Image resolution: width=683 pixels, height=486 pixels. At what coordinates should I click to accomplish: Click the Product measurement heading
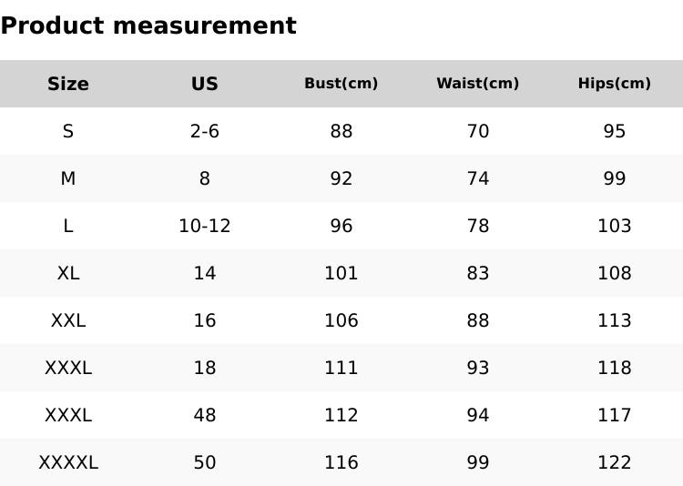[x=148, y=25]
